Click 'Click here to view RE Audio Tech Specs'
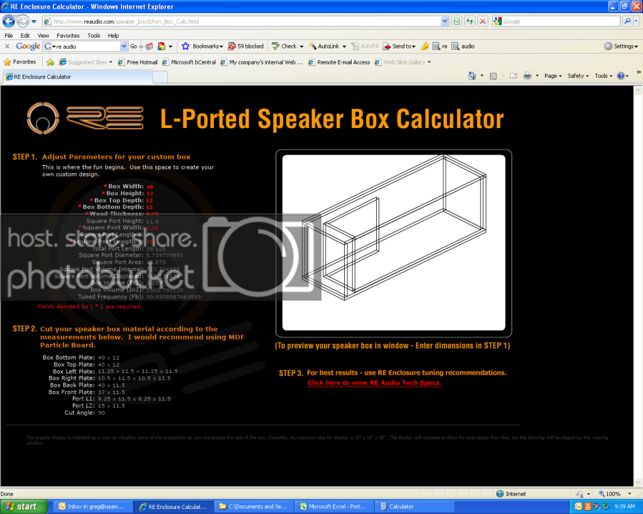 (x=374, y=383)
